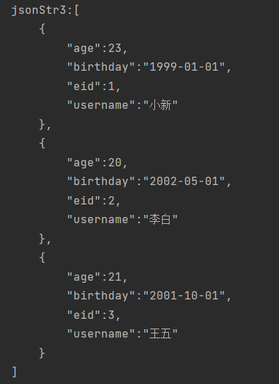The image size is (279, 384).
Task: Click the "eid":3 line
Action: [x=94, y=315]
